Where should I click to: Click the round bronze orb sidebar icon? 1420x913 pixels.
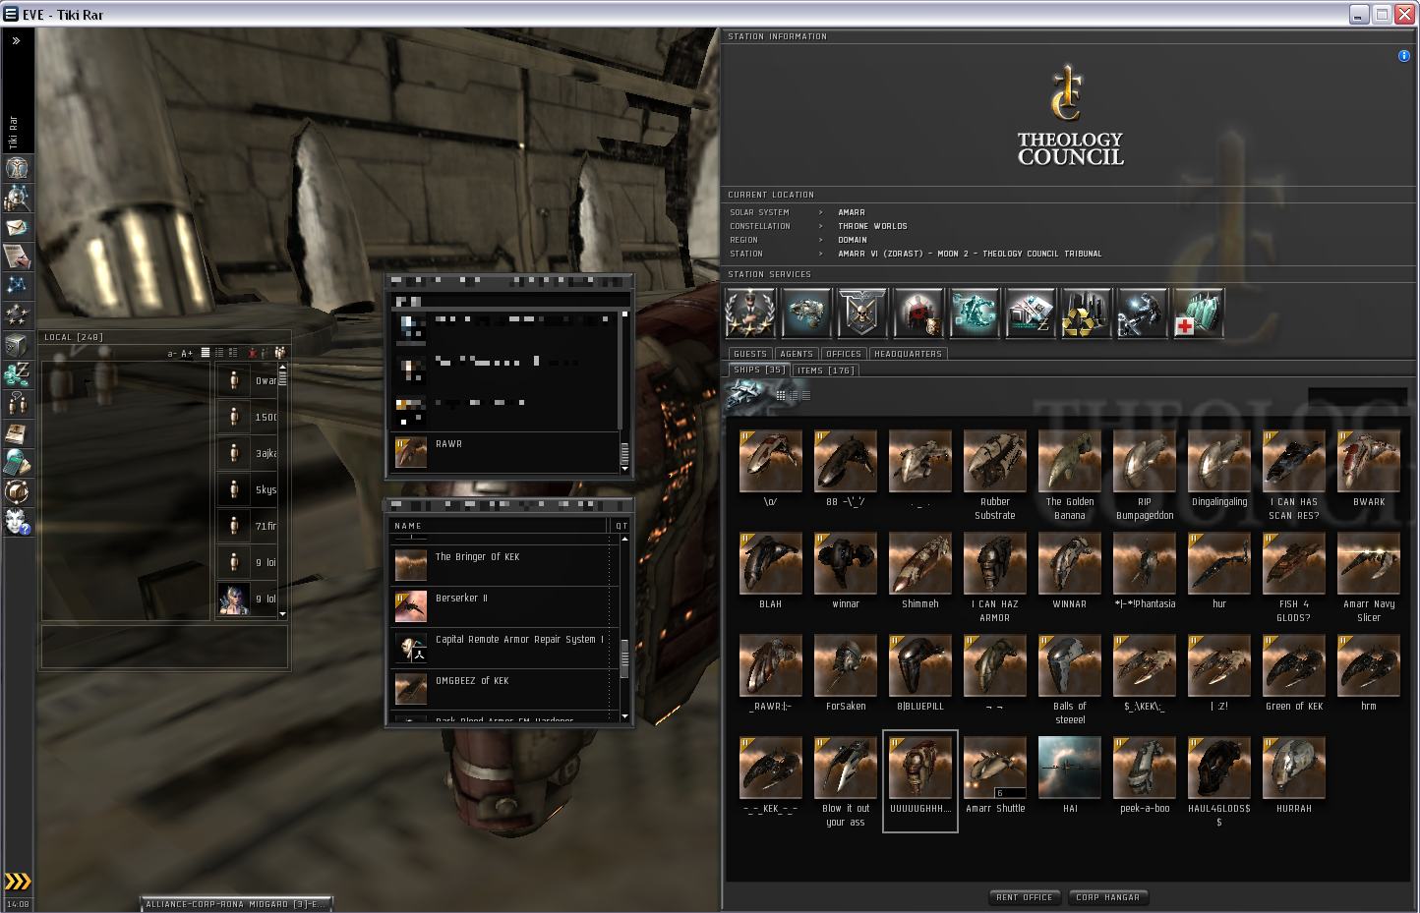tap(17, 492)
